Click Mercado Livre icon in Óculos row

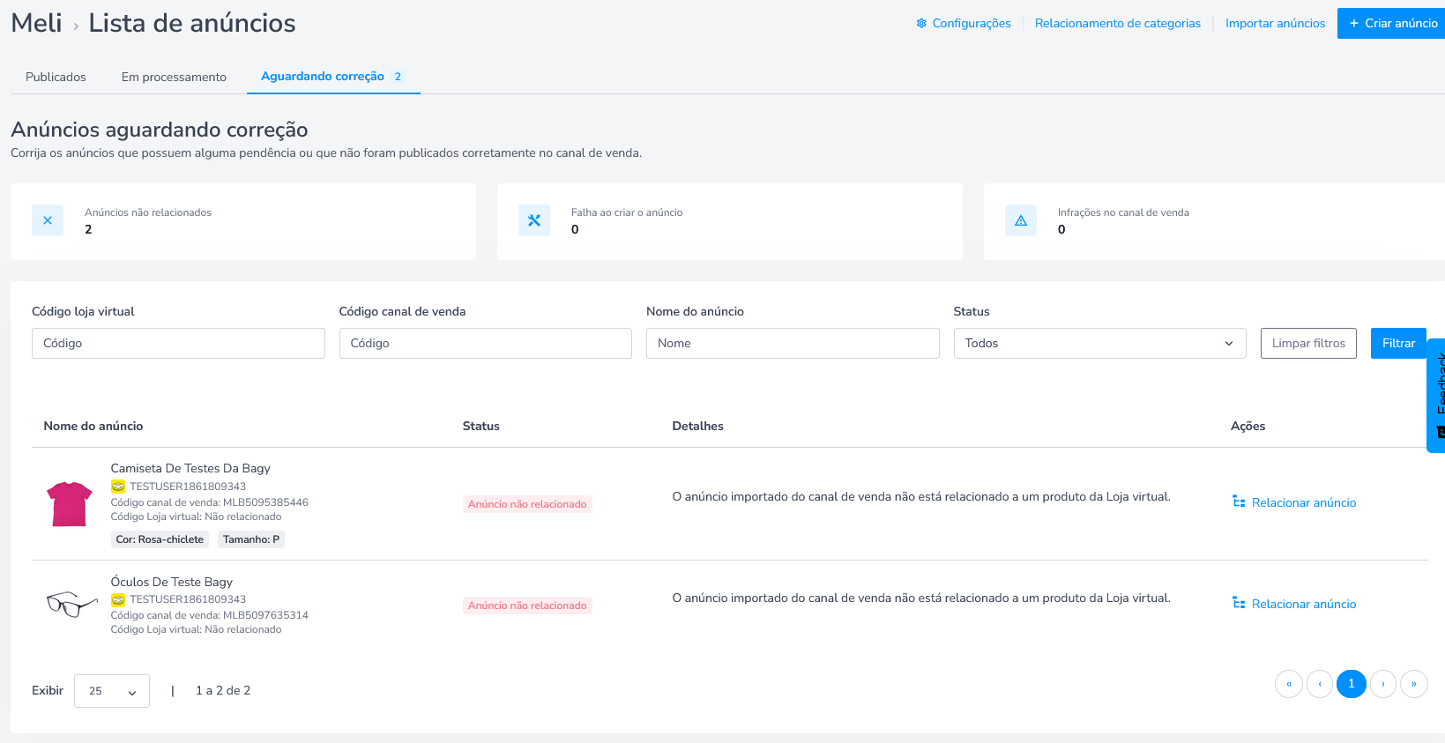(x=118, y=599)
